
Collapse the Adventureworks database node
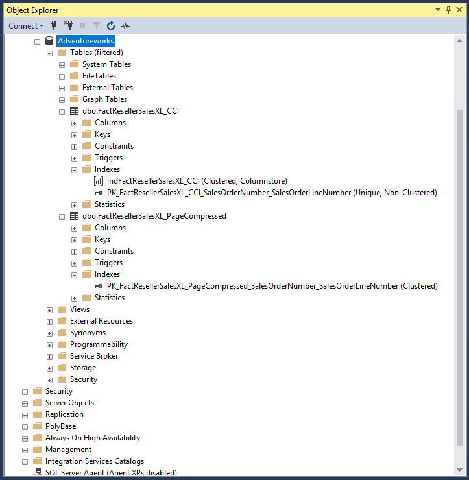pyautogui.click(x=38, y=42)
